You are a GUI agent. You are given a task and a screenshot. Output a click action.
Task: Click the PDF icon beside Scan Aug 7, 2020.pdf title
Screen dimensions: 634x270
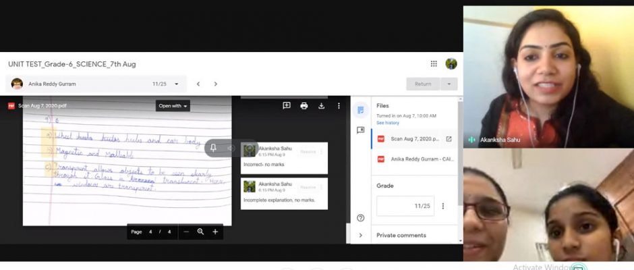tap(11, 106)
